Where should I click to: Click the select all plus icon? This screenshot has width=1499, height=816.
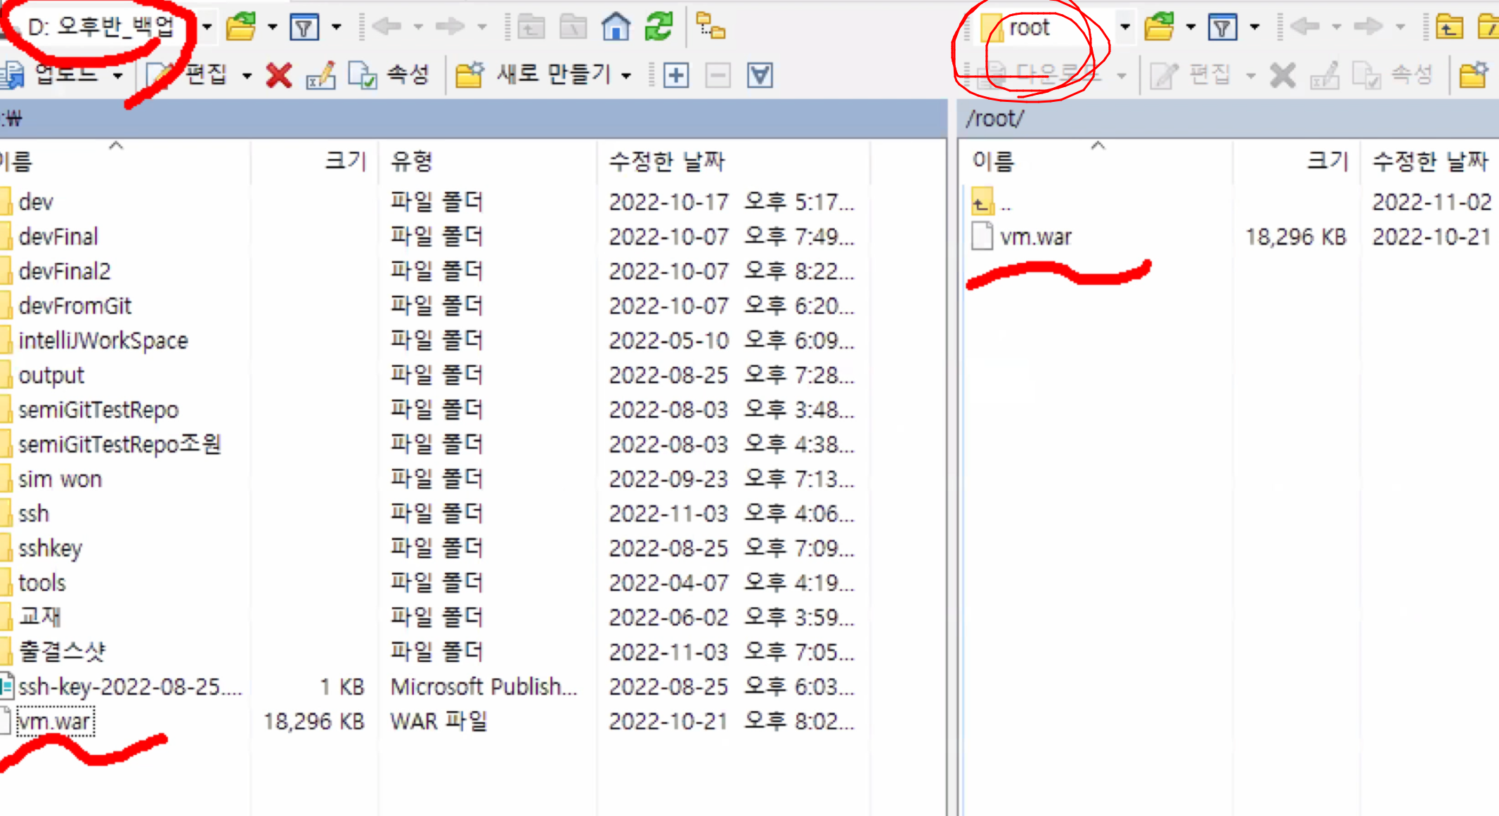click(675, 75)
